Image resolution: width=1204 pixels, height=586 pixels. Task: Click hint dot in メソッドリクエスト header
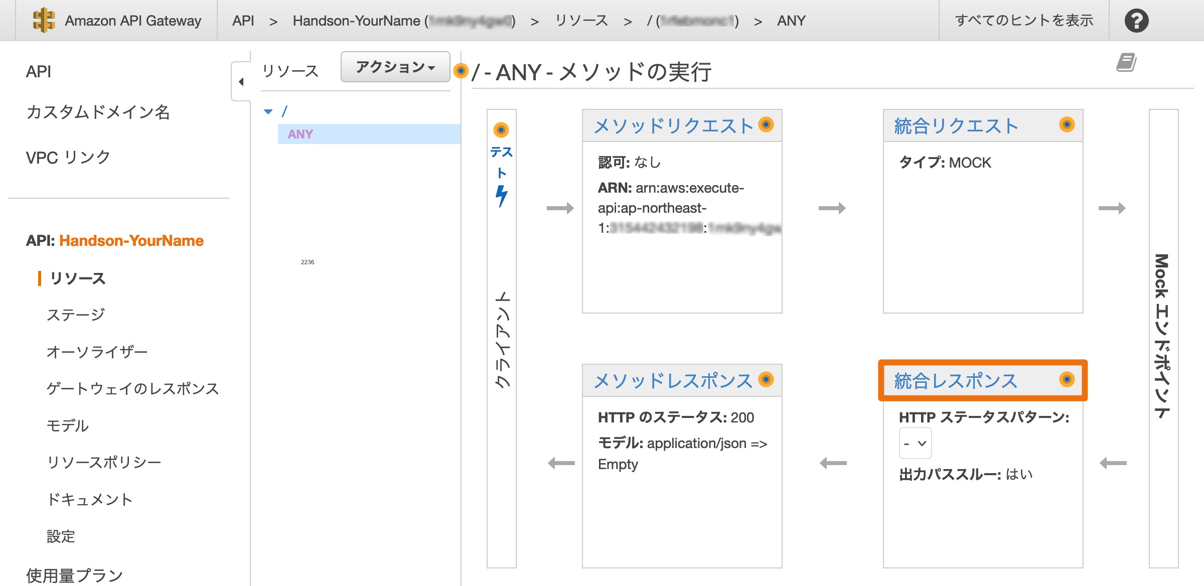(x=766, y=124)
